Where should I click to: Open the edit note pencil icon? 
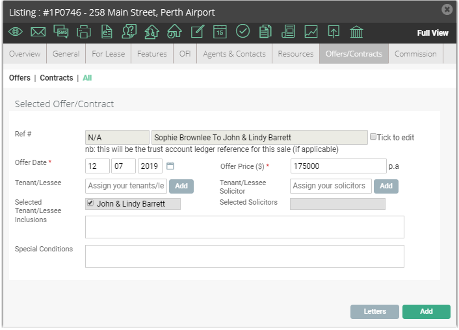[197, 32]
